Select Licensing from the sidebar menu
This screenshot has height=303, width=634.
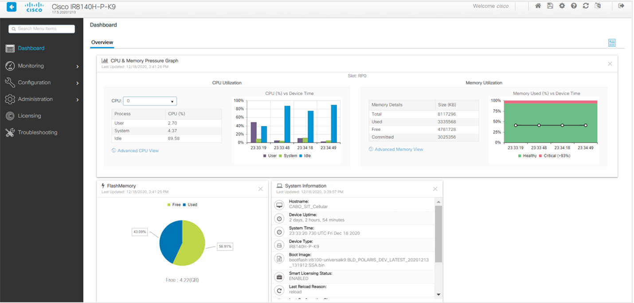(x=30, y=115)
